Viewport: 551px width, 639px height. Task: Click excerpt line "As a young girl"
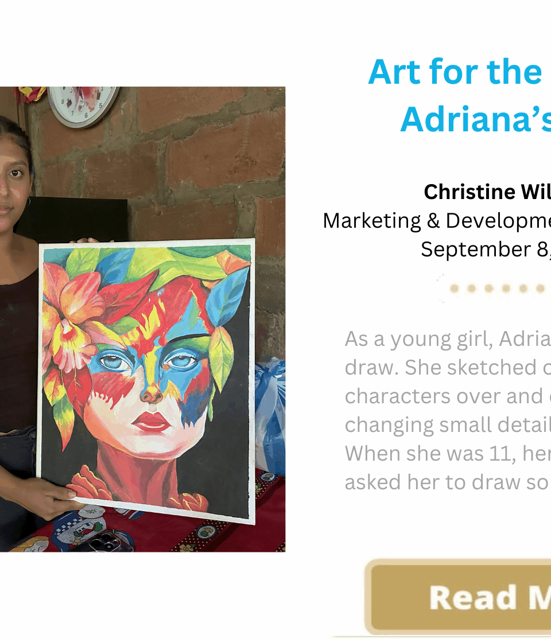tap(448, 340)
